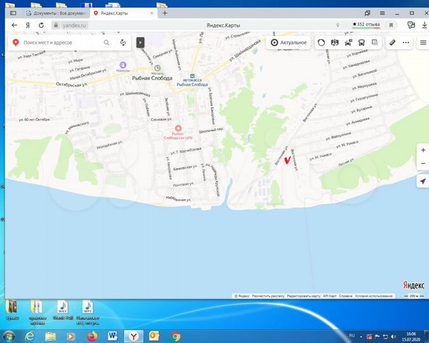Click the Редактировать карту link
The height and width of the screenshot is (343, 429).
point(303,295)
